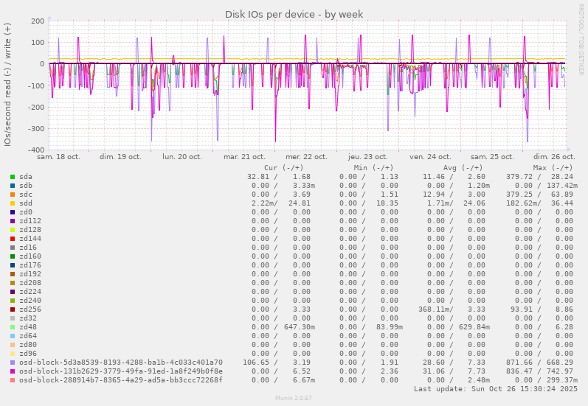Screen dimensions: 588x406
Task: Click the zd256 legend color swatch
Action: (13, 309)
